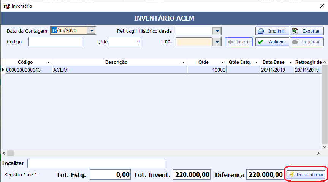Open the Código column filter arrow

tap(48, 62)
